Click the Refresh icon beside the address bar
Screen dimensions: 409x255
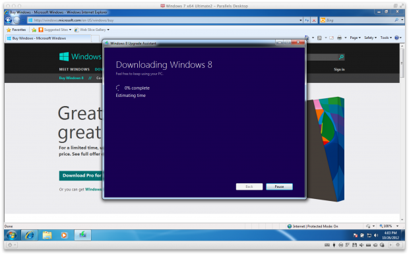tap(307, 20)
